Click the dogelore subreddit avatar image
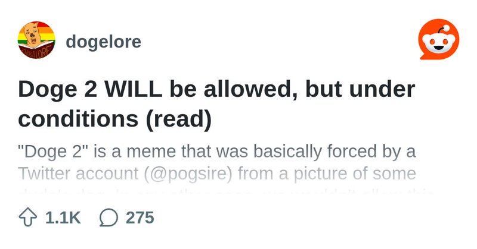Viewport: 477px width, 249px height. pyautogui.click(x=36, y=40)
